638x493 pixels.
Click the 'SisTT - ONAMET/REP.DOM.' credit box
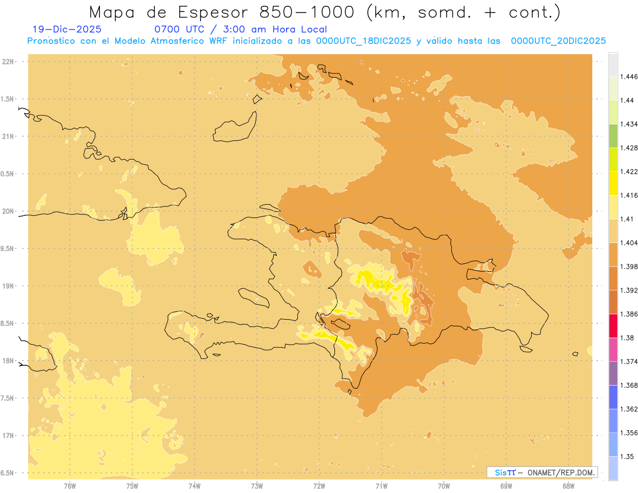tap(542, 472)
